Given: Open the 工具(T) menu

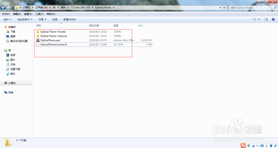Looking at the screenshot, I should (39, 14).
